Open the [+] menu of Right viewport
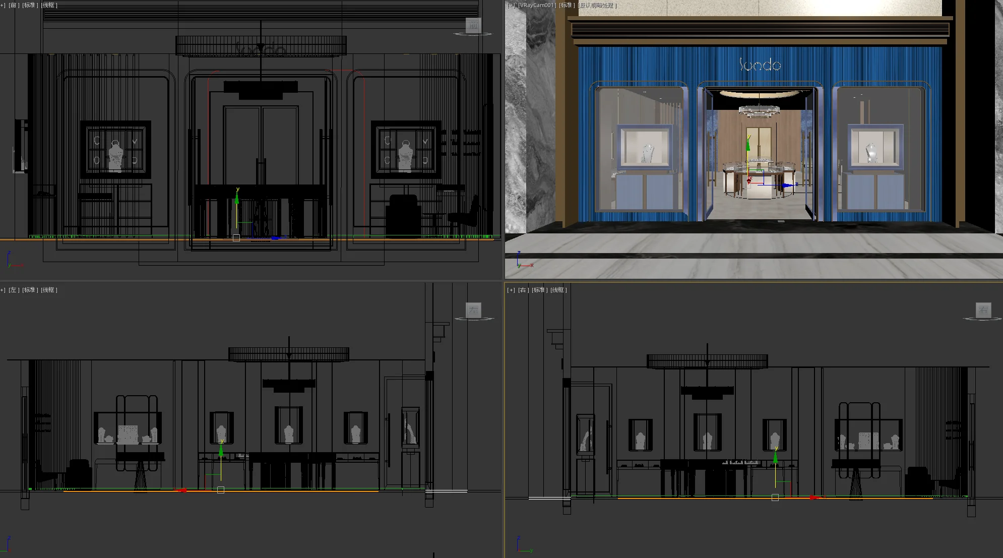This screenshot has width=1003, height=558. click(511, 290)
